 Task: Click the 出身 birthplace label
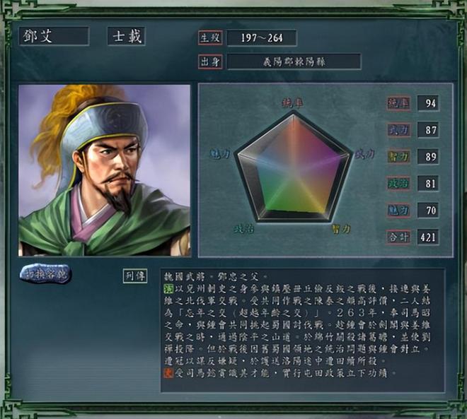click(x=210, y=61)
